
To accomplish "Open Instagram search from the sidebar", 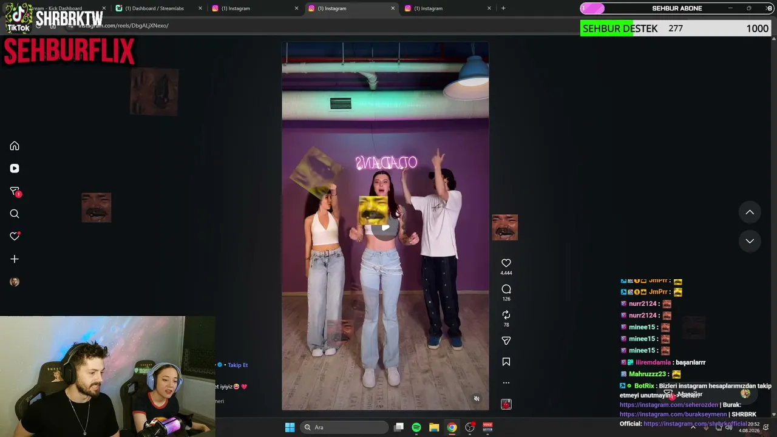I will 15,214.
